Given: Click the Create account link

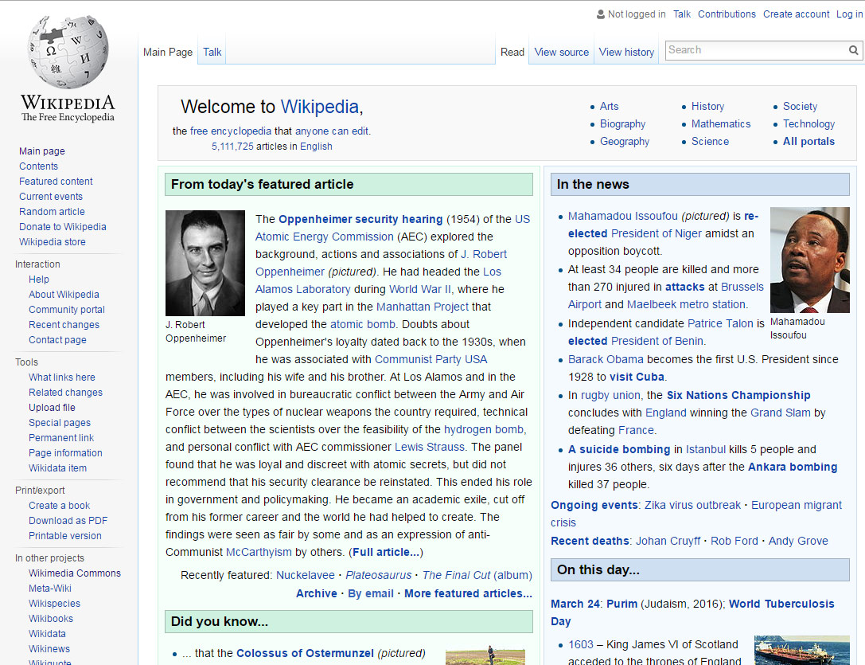Looking at the screenshot, I should [796, 14].
